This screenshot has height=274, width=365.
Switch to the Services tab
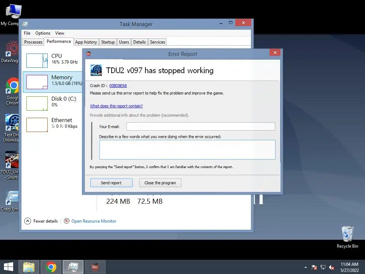(157, 42)
